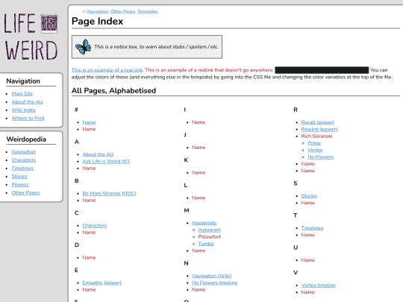Click red Name link under L
This screenshot has width=403, height=302.
pos(199,198)
